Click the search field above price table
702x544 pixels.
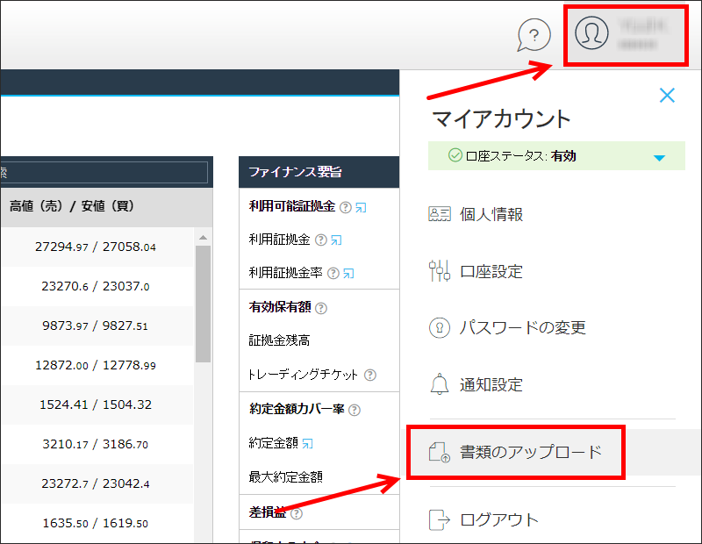[x=104, y=172]
